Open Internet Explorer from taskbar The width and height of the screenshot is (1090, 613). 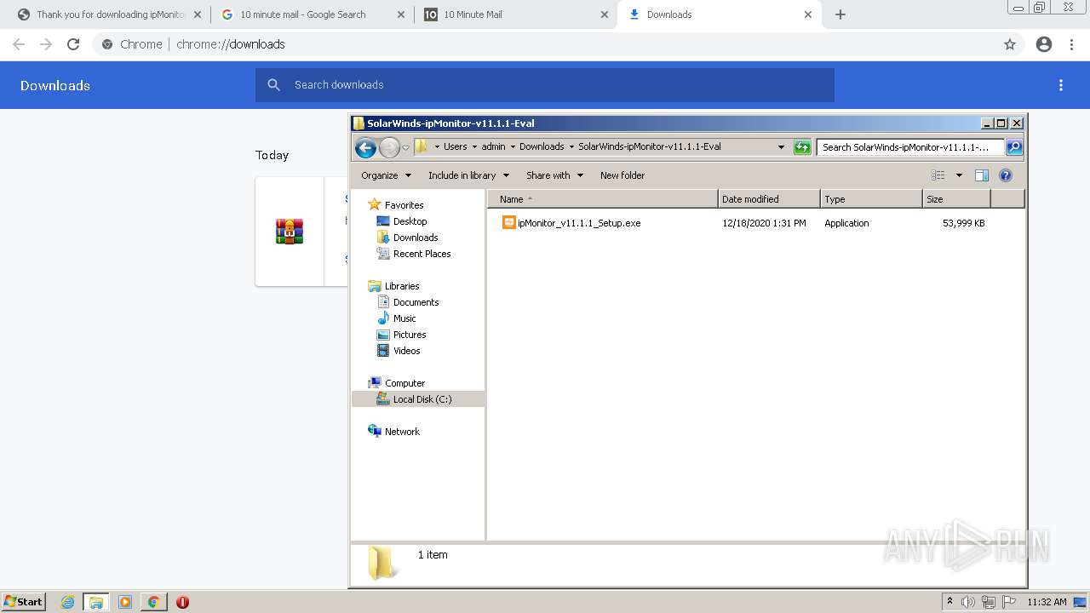(67, 602)
